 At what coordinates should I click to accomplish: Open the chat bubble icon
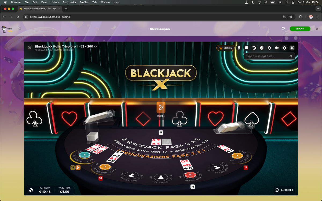tap(246, 48)
